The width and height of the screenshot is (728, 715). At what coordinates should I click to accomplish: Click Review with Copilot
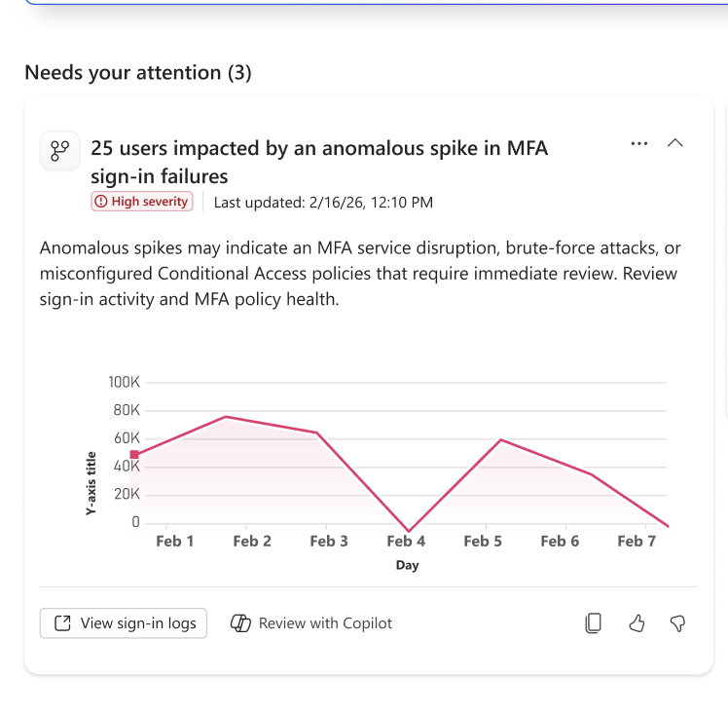311,623
